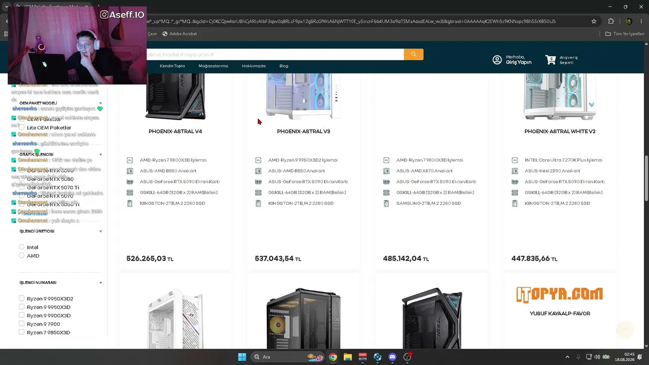The width and height of the screenshot is (649, 365).
Task: Click the 526.265,03 TL price
Action: [150, 259]
